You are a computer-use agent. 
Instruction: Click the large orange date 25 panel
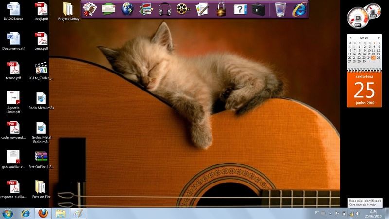[364, 90]
